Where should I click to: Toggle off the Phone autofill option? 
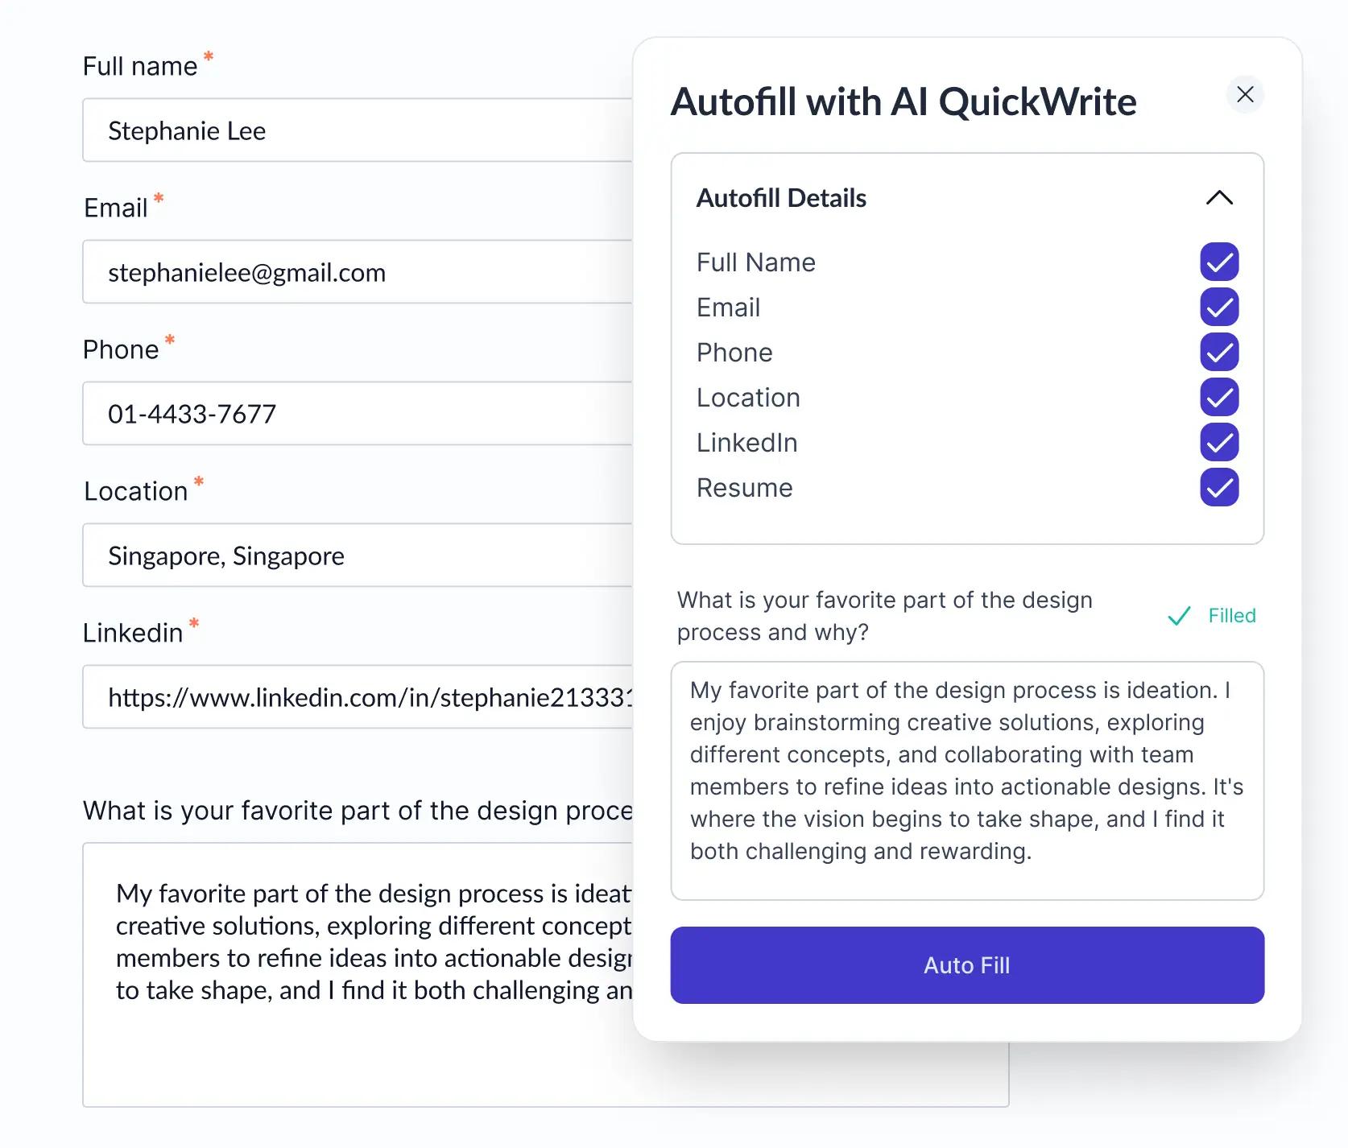(x=1218, y=352)
